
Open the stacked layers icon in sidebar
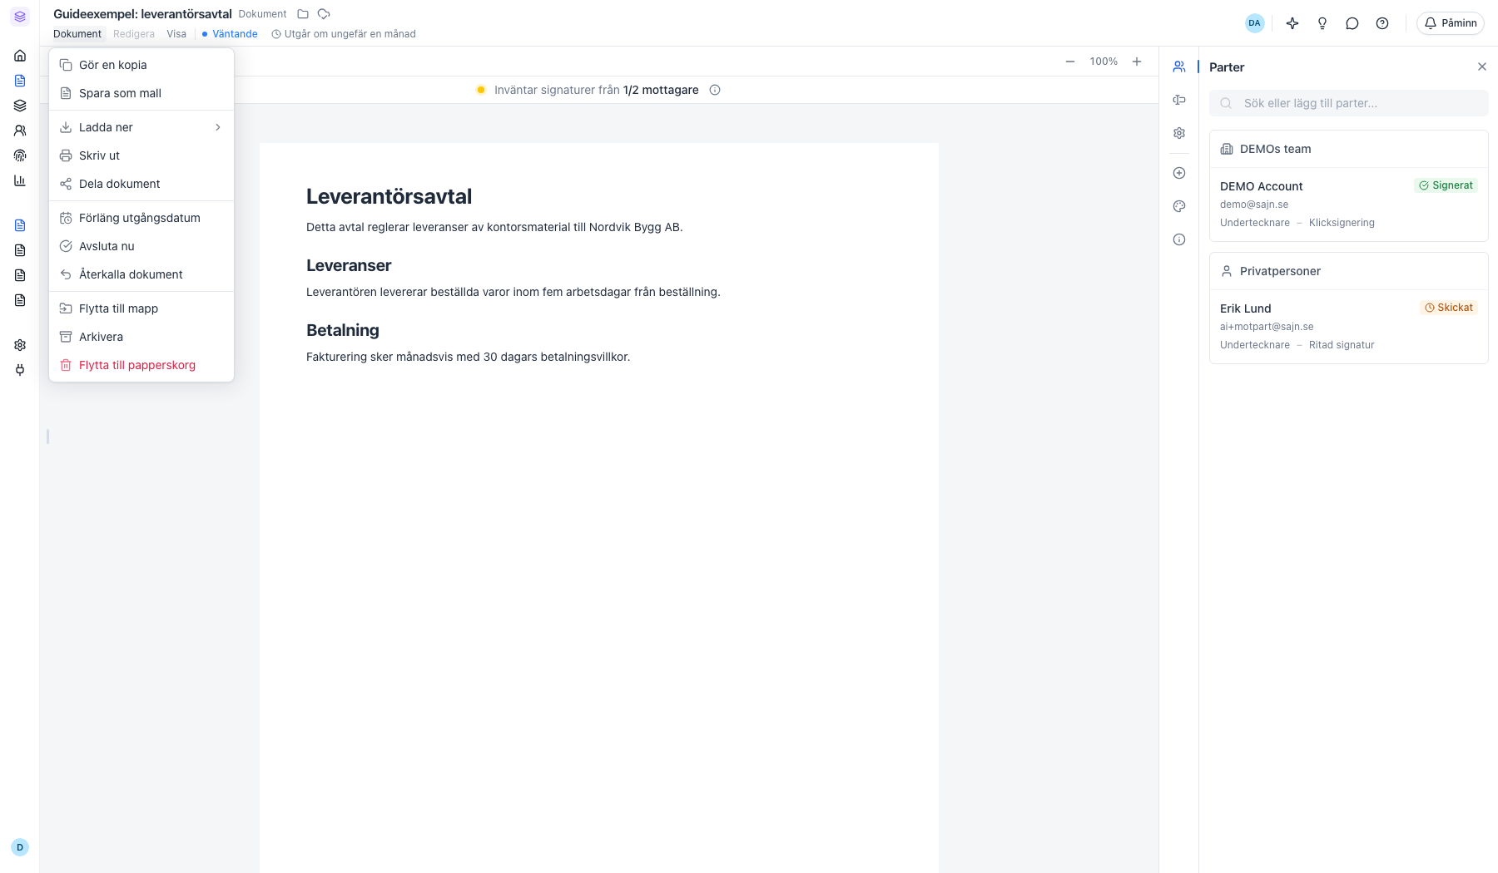tap(20, 106)
